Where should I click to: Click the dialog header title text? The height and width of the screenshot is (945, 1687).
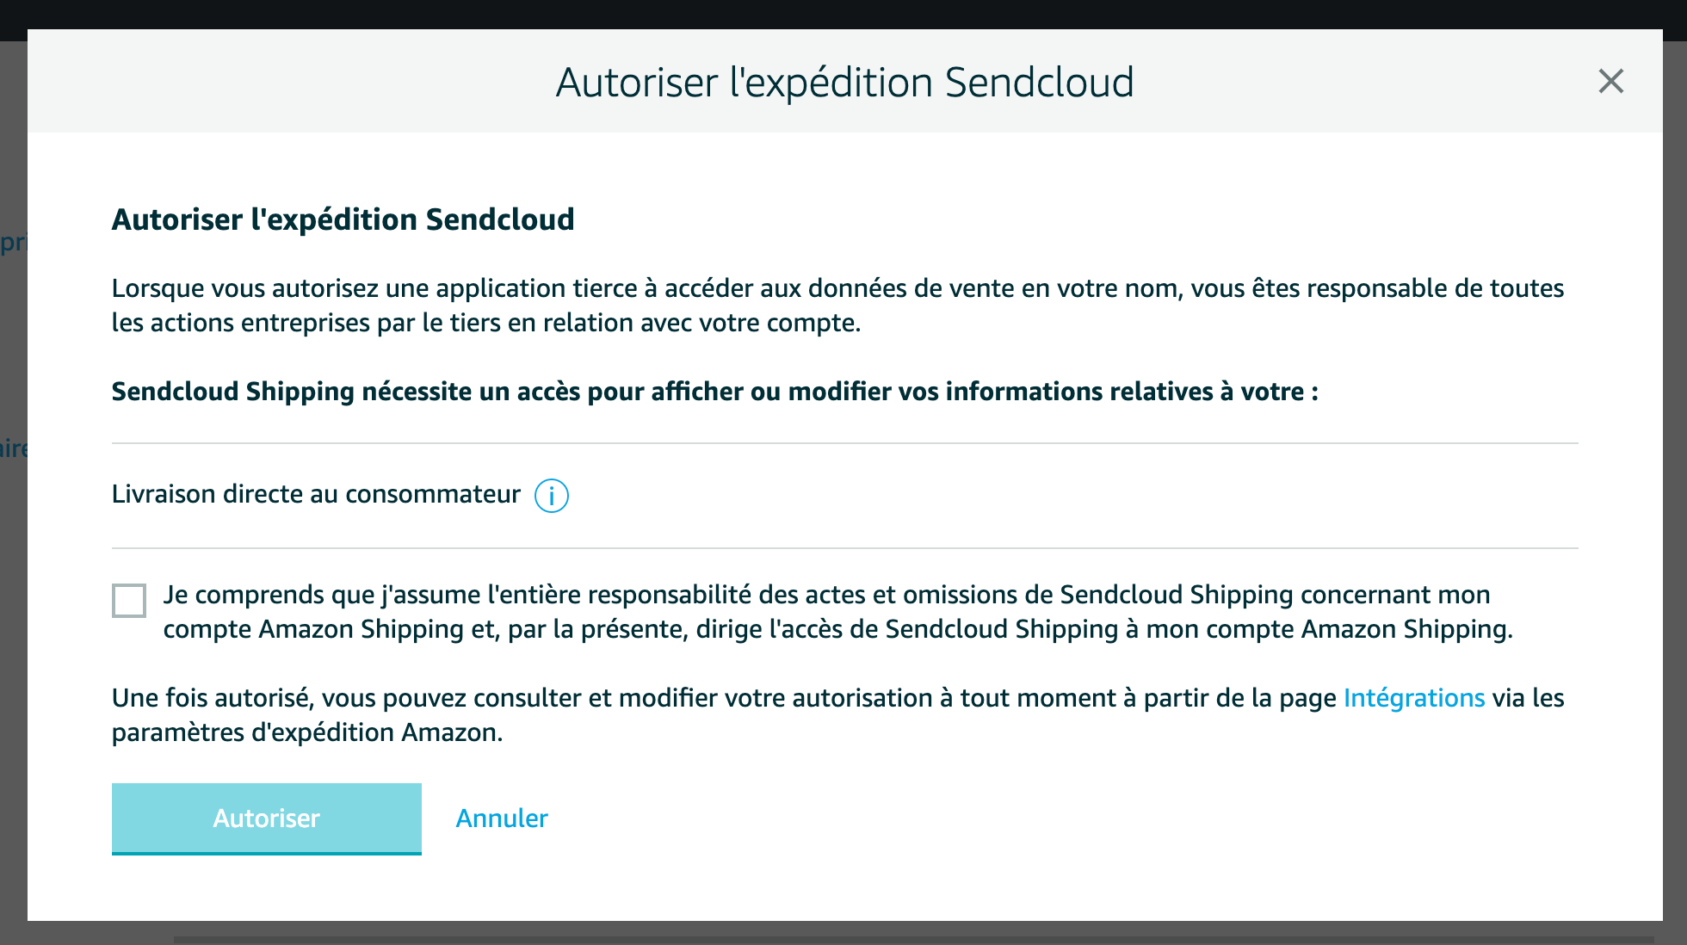[844, 83]
